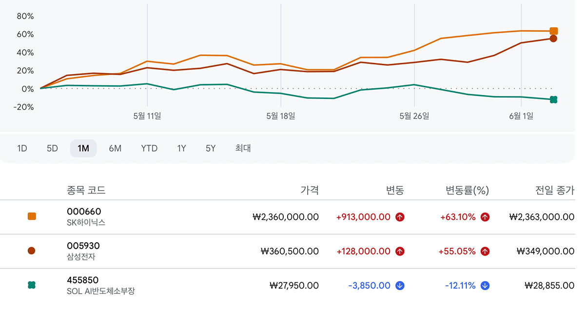Click the blue down arrow beside -12.11%
Viewport: 585px width, 313px height.
[x=485, y=286]
